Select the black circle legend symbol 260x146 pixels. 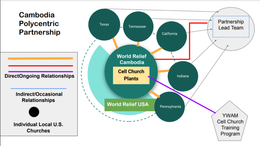coord(34,112)
